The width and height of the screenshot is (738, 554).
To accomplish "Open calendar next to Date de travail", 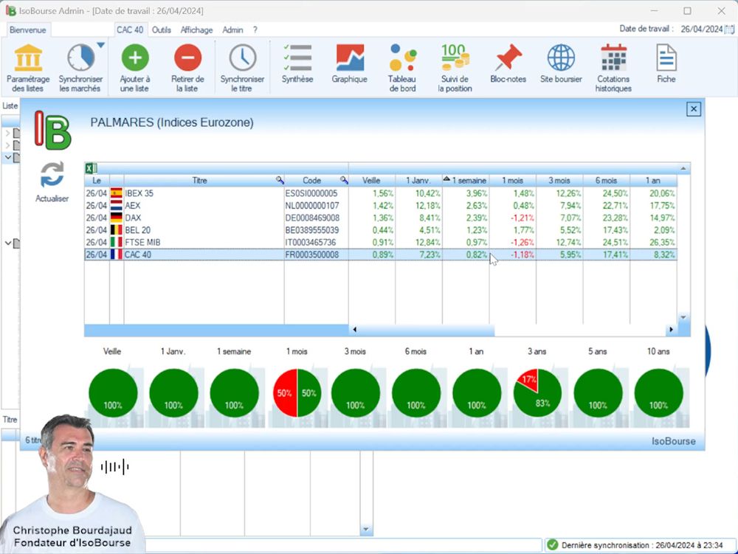I will 730,30.
